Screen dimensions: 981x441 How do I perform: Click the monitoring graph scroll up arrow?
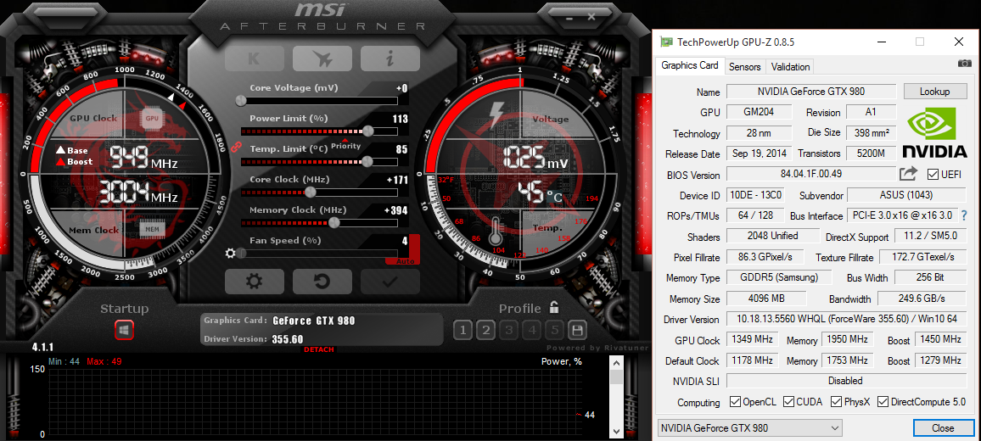(x=616, y=362)
